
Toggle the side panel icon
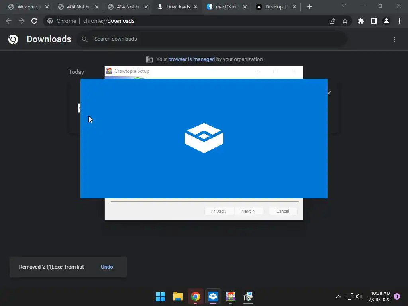pos(374,21)
